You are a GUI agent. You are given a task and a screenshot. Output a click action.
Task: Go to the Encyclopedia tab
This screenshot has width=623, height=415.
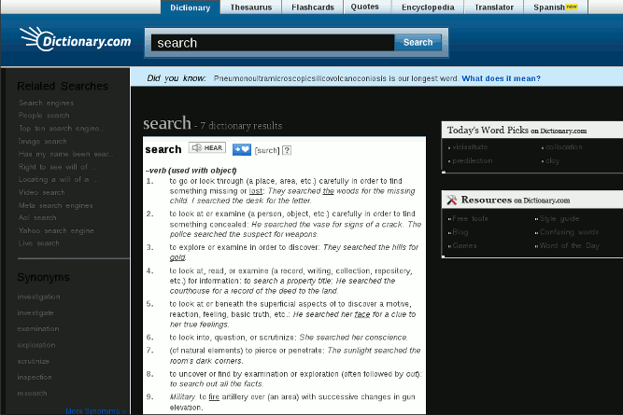pos(428,7)
